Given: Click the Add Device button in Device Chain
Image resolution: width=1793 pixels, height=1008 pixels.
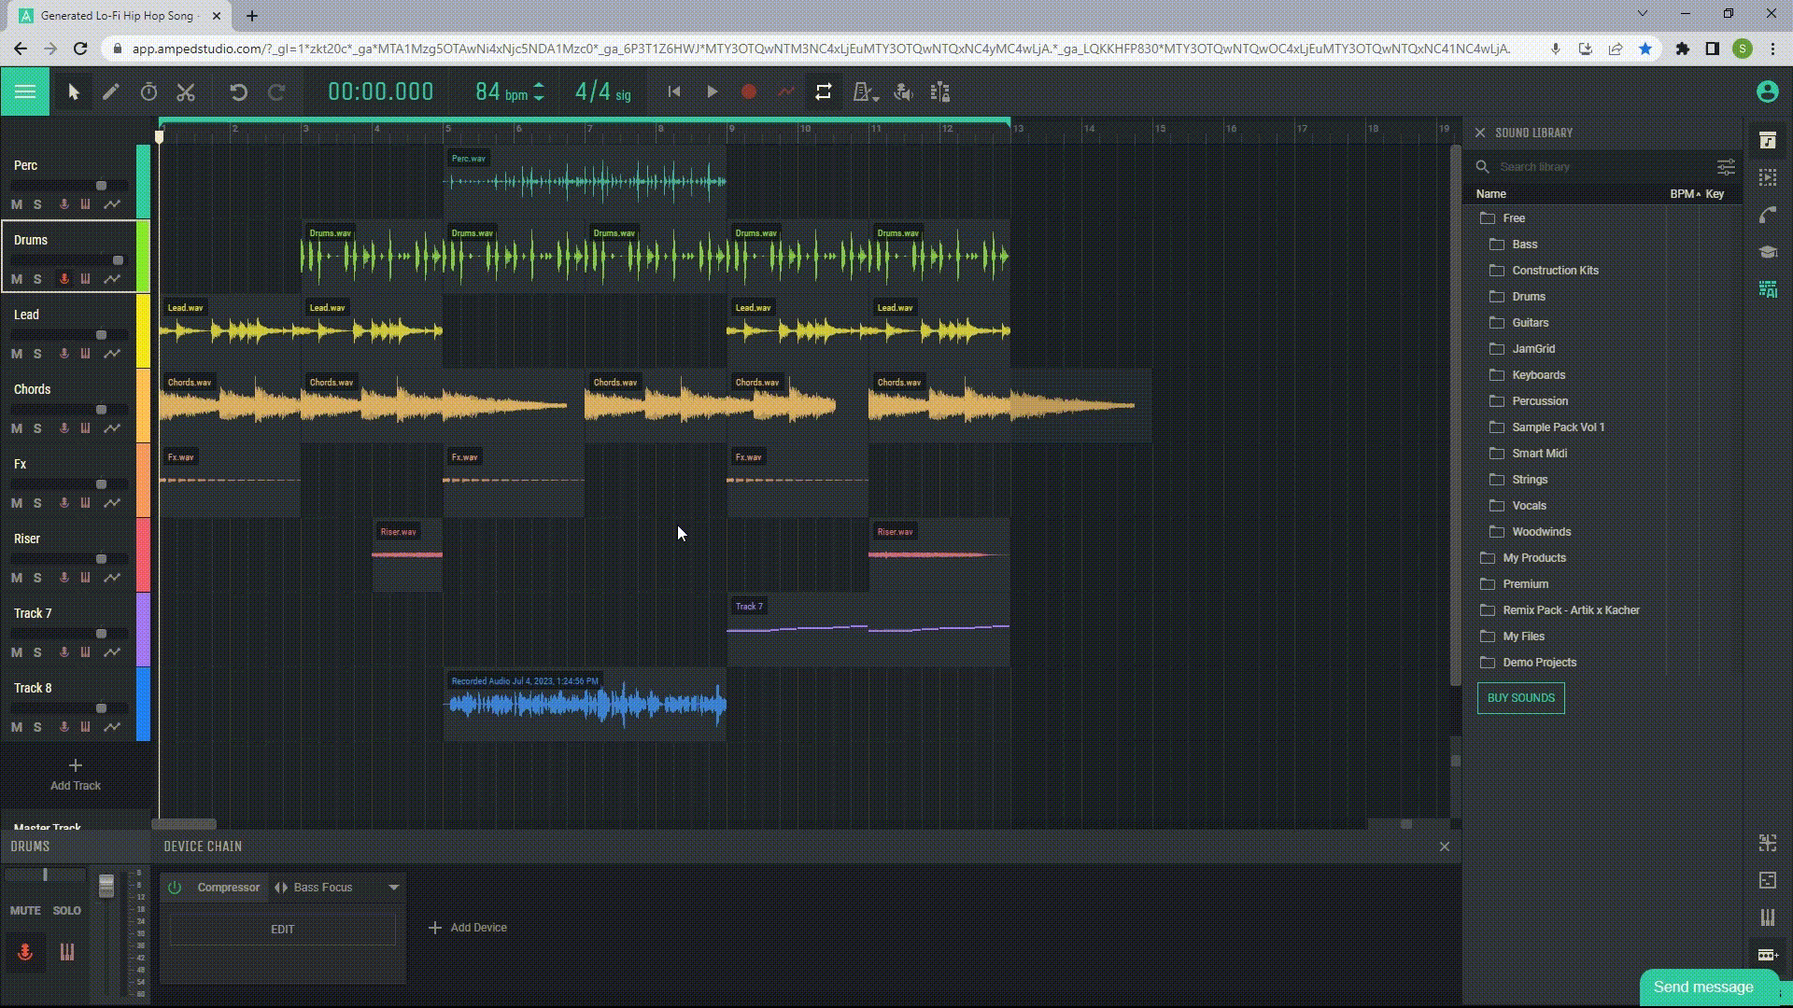Looking at the screenshot, I should click(467, 927).
